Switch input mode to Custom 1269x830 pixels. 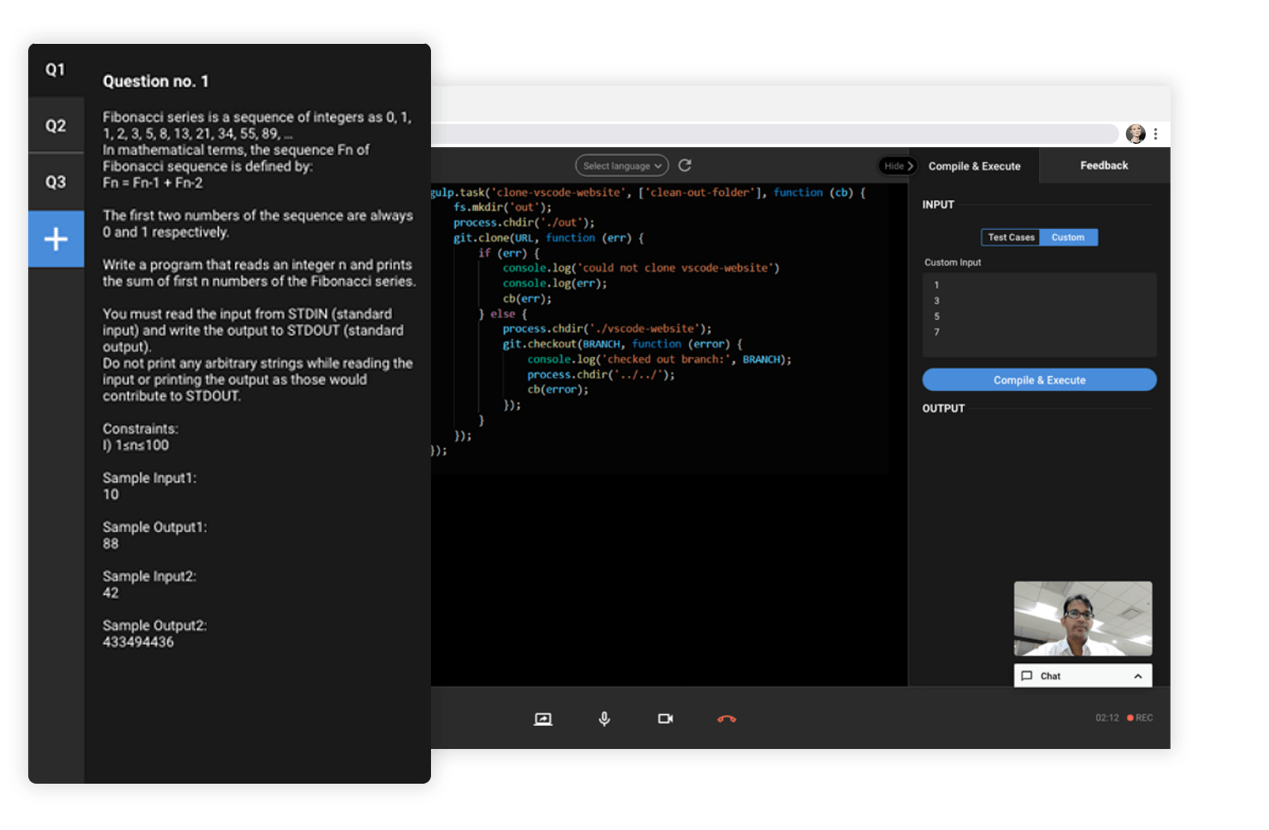pos(1068,237)
